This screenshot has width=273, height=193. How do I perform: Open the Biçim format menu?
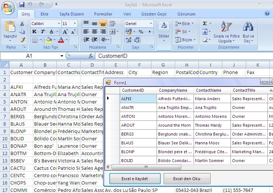(185, 40)
